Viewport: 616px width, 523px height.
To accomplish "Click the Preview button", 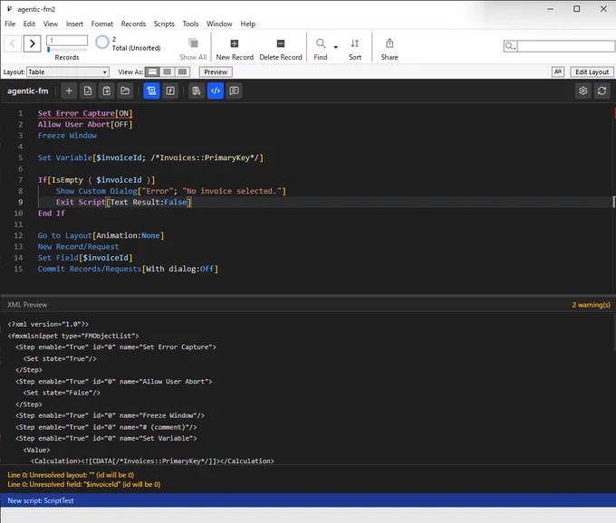I will point(216,71).
